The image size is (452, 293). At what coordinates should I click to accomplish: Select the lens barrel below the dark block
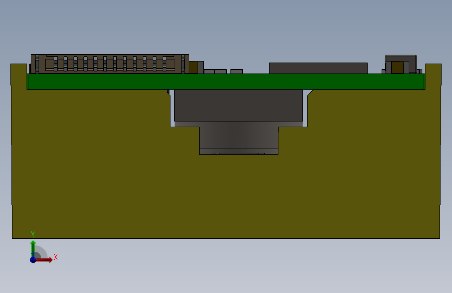click(239, 138)
